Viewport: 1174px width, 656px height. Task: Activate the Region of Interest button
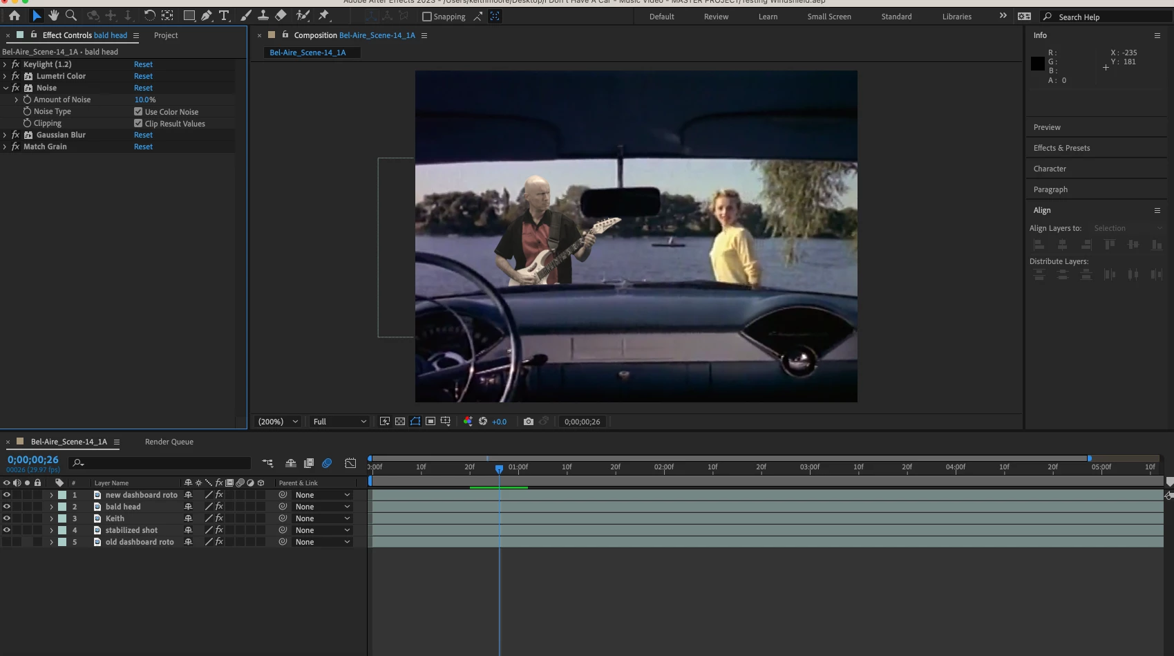tap(430, 421)
